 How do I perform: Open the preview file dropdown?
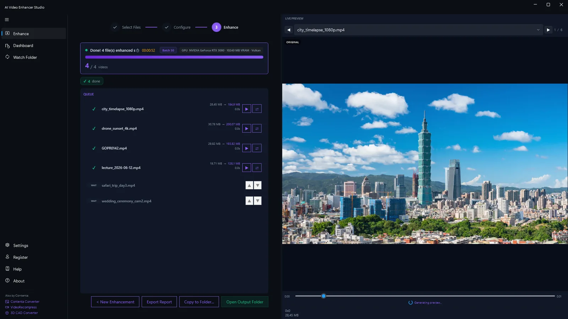point(418,30)
